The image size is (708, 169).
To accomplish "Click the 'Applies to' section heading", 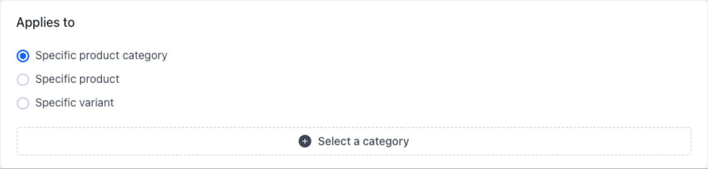I will 45,22.
